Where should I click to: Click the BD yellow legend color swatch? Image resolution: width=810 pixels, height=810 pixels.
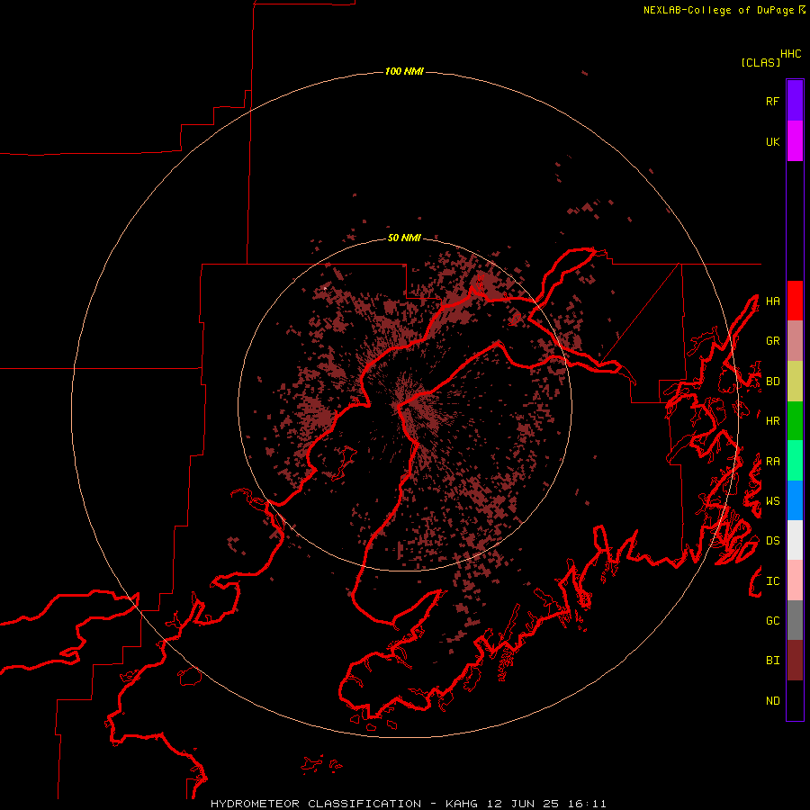point(795,382)
